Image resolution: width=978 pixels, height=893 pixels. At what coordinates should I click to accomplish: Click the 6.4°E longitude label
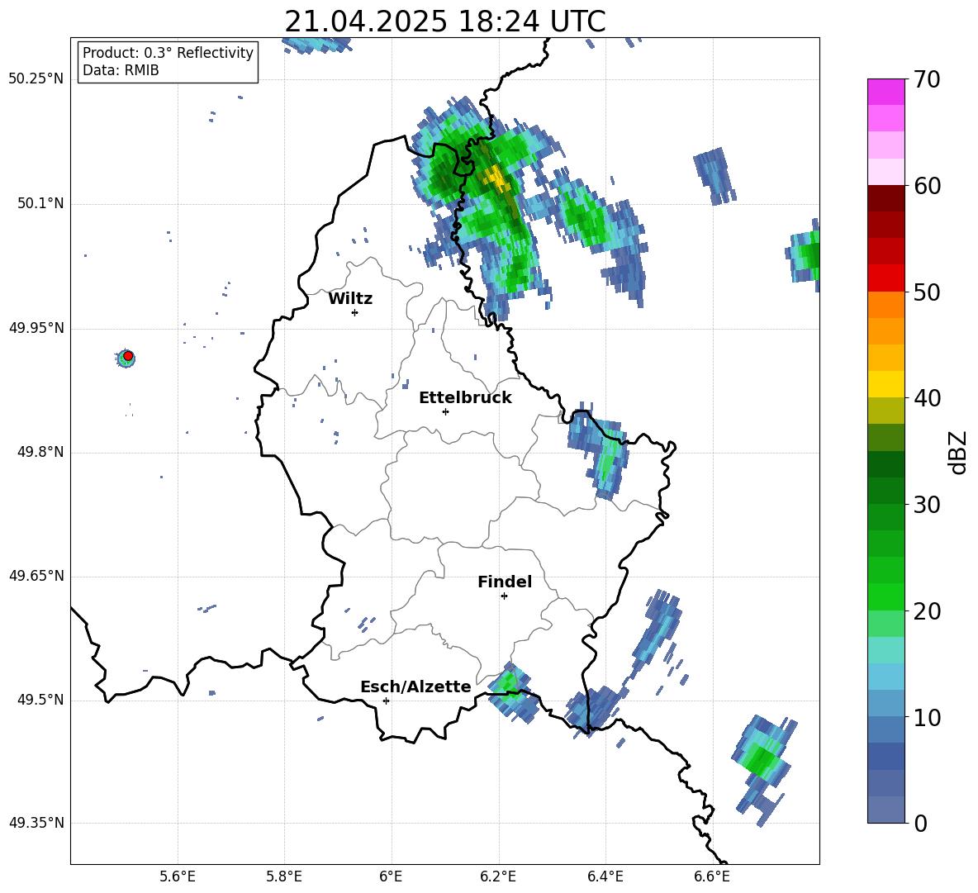605,877
